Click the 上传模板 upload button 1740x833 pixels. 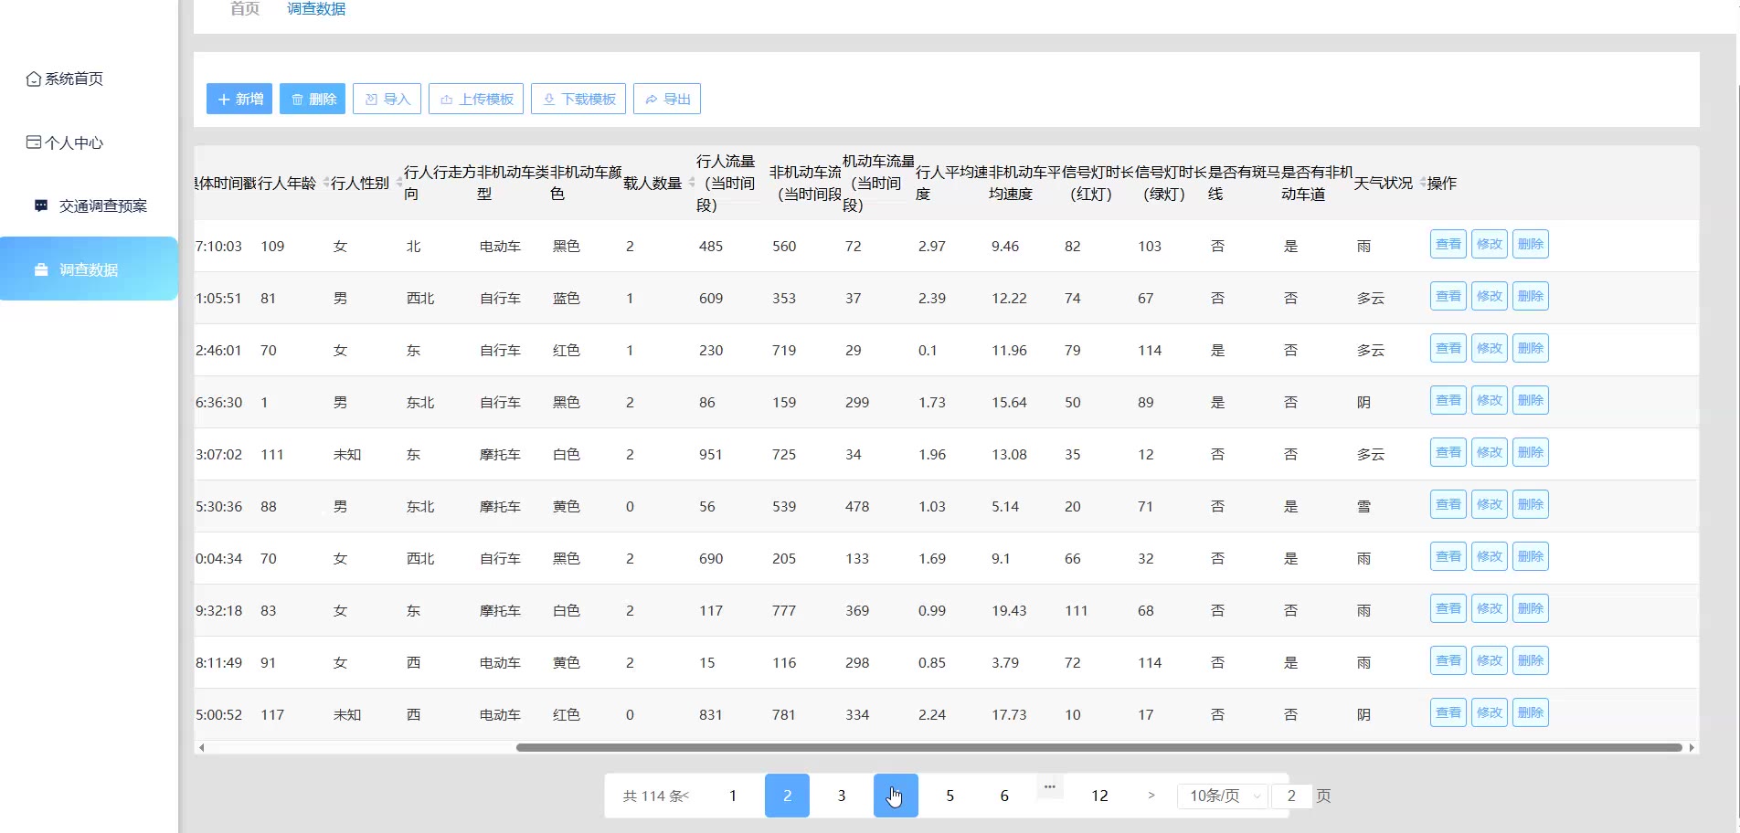point(475,99)
